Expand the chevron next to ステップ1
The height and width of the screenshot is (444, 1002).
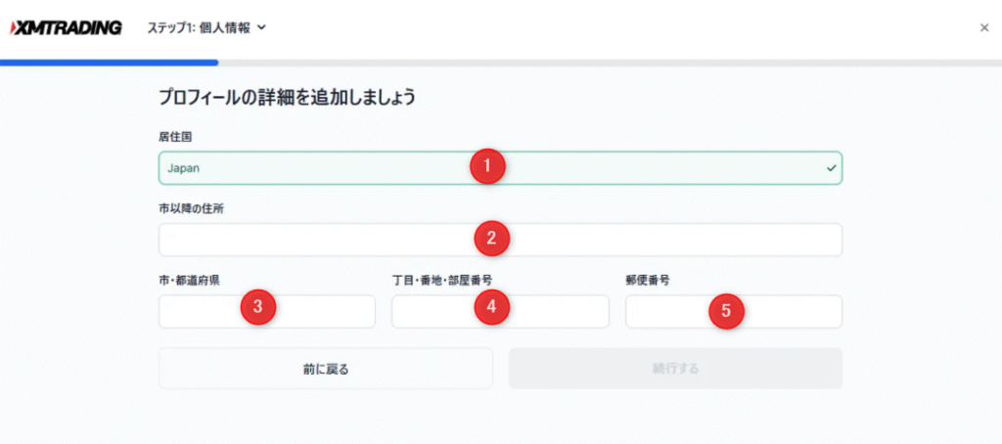point(261,28)
